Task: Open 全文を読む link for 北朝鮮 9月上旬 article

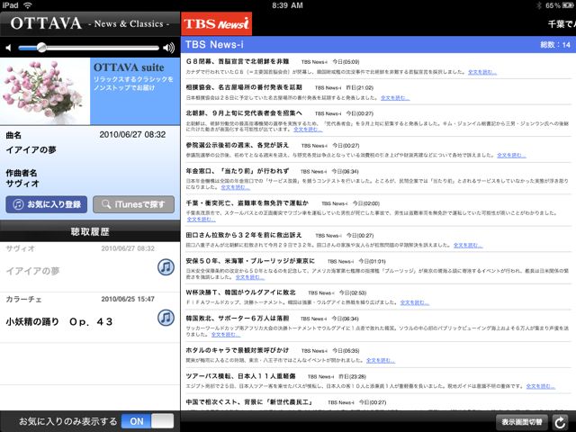Action: [308, 130]
